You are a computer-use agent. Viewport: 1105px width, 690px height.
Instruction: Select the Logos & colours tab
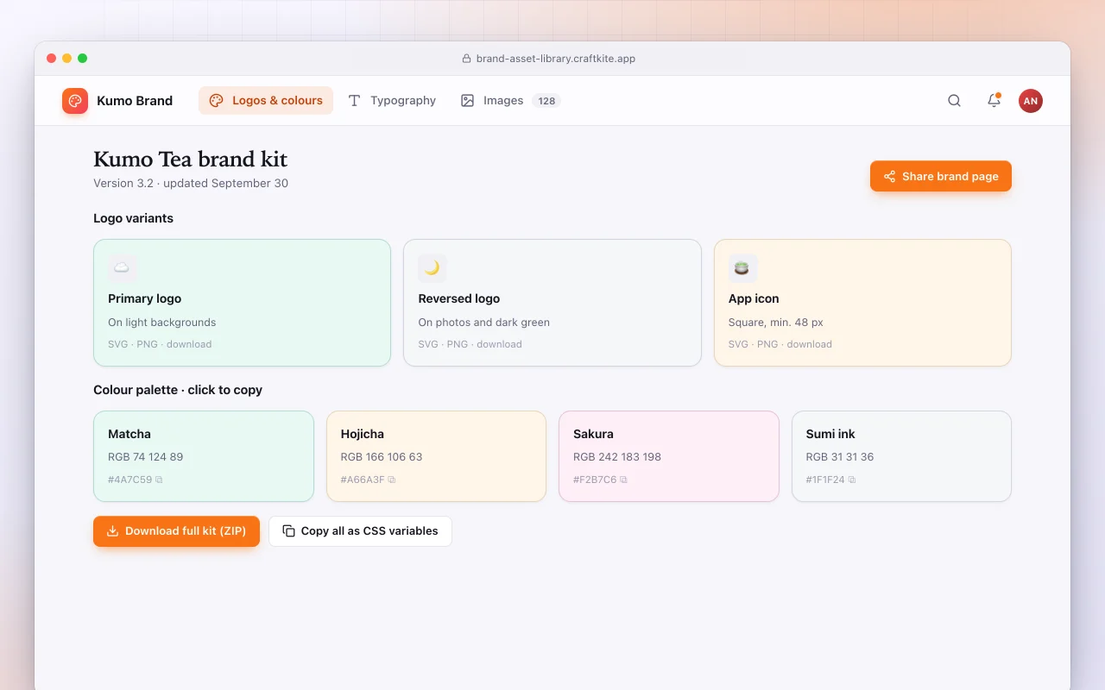266,101
